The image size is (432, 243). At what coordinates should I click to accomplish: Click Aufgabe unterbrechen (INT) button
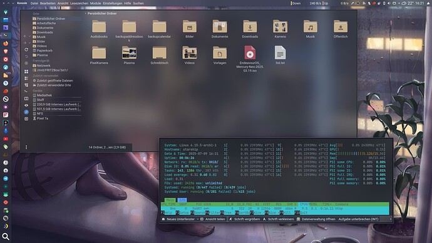point(358,219)
